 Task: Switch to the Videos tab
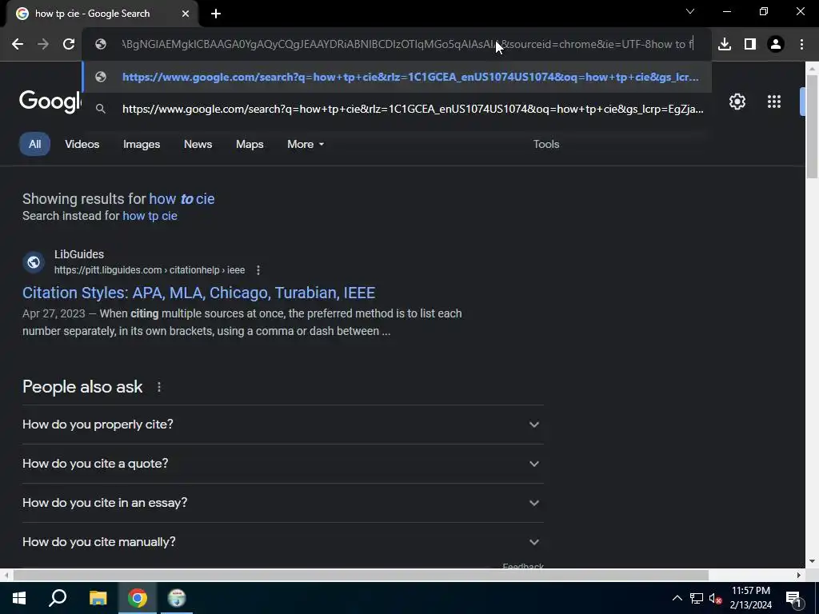point(82,144)
